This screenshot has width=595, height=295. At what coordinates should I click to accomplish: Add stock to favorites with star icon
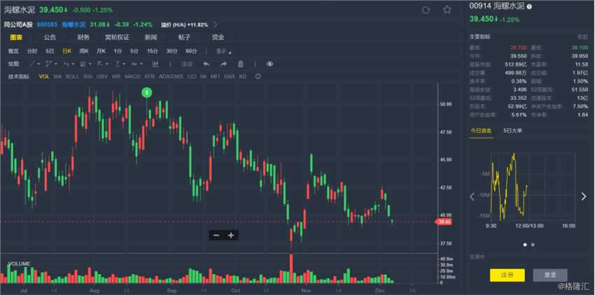click(447, 10)
